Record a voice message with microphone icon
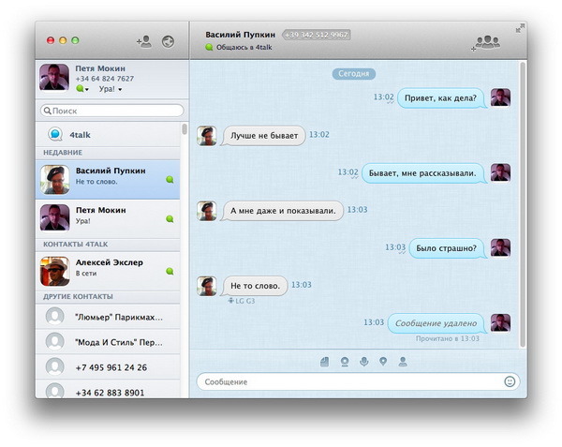The width and height of the screenshot is (562, 447). coord(363,361)
